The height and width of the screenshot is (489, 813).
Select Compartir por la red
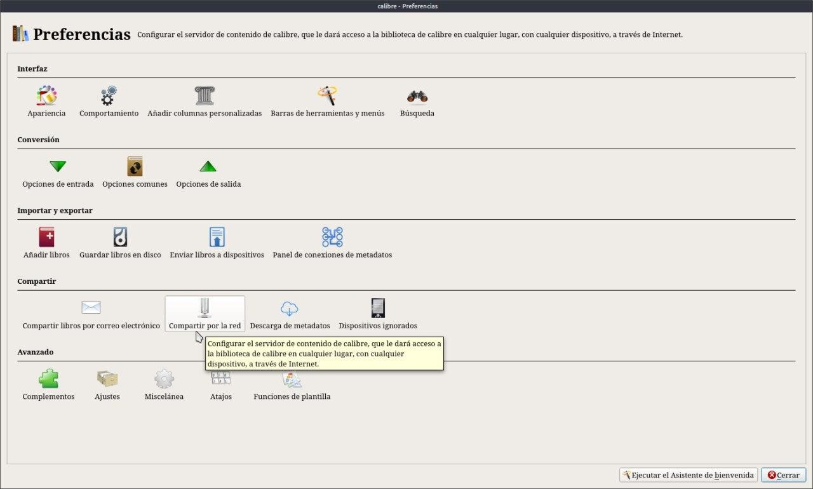pyautogui.click(x=205, y=315)
